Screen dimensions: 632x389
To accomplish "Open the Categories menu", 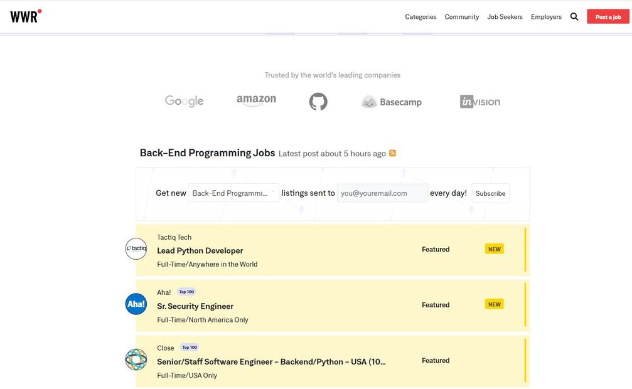I will [x=420, y=17].
